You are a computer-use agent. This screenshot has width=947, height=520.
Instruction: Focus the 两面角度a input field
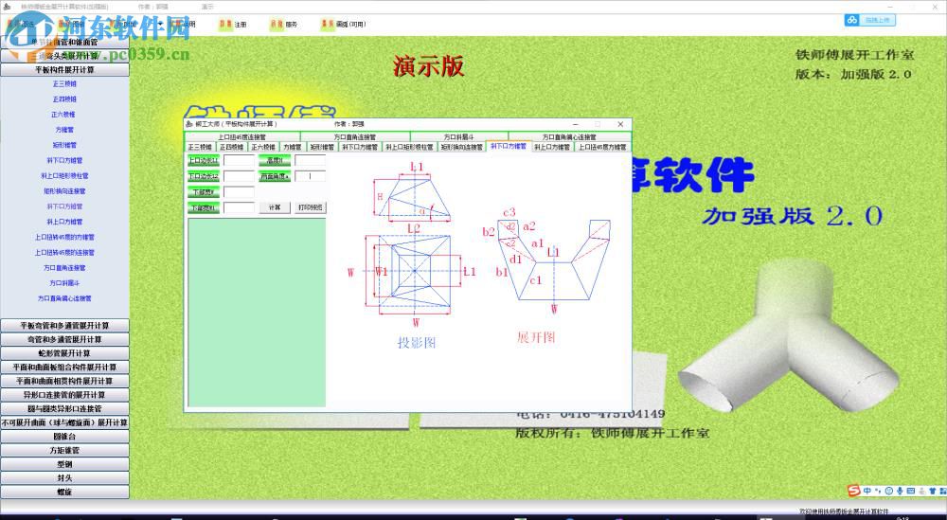(x=311, y=176)
